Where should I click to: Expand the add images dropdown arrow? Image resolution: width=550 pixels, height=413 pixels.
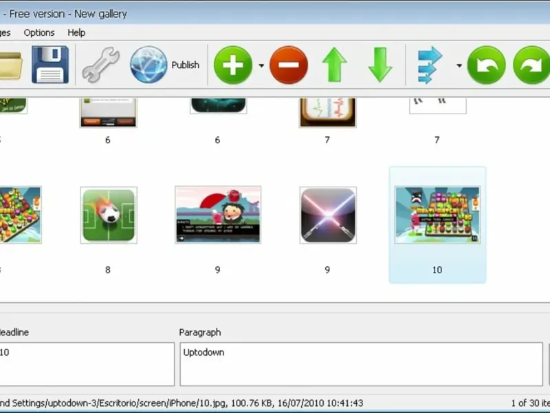click(x=261, y=65)
